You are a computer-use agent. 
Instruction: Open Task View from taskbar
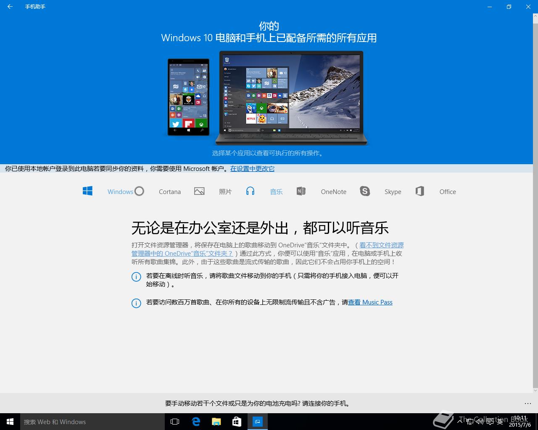(x=175, y=422)
